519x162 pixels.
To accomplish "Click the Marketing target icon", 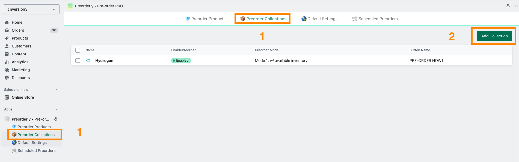I will 7,70.
